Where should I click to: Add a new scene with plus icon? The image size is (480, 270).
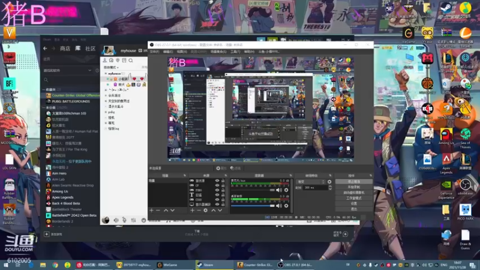tap(151, 211)
